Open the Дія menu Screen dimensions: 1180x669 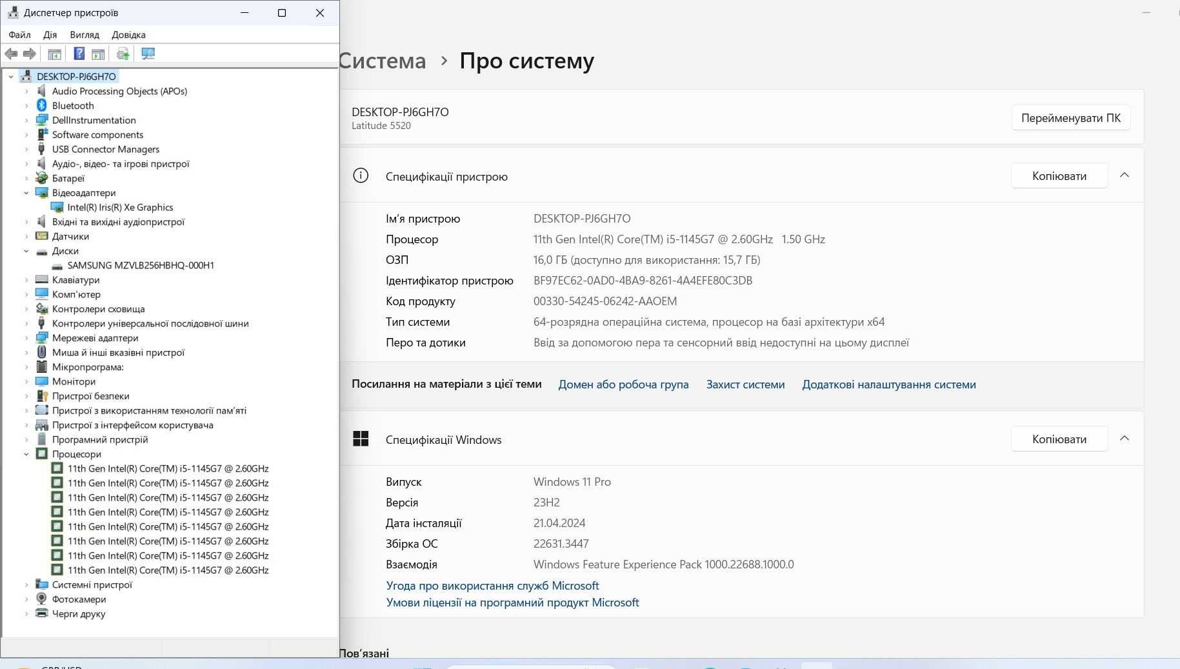tap(50, 35)
